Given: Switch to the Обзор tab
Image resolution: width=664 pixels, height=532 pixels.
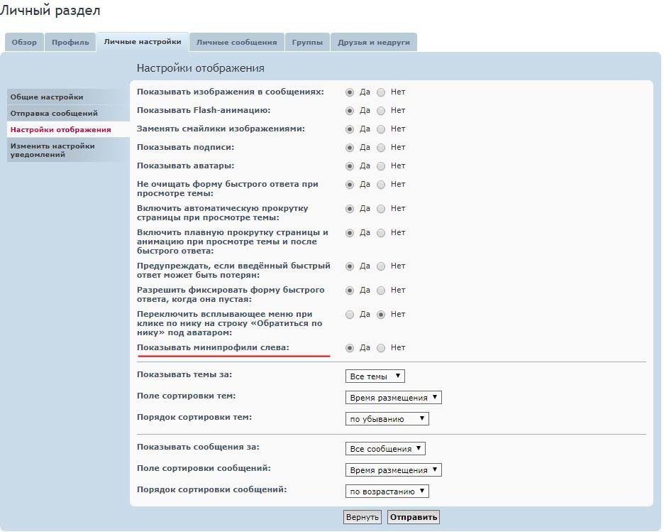Looking at the screenshot, I should point(24,43).
